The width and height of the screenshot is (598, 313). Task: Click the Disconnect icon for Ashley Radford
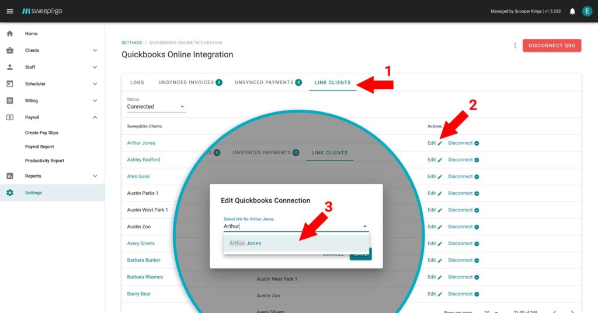tap(477, 160)
